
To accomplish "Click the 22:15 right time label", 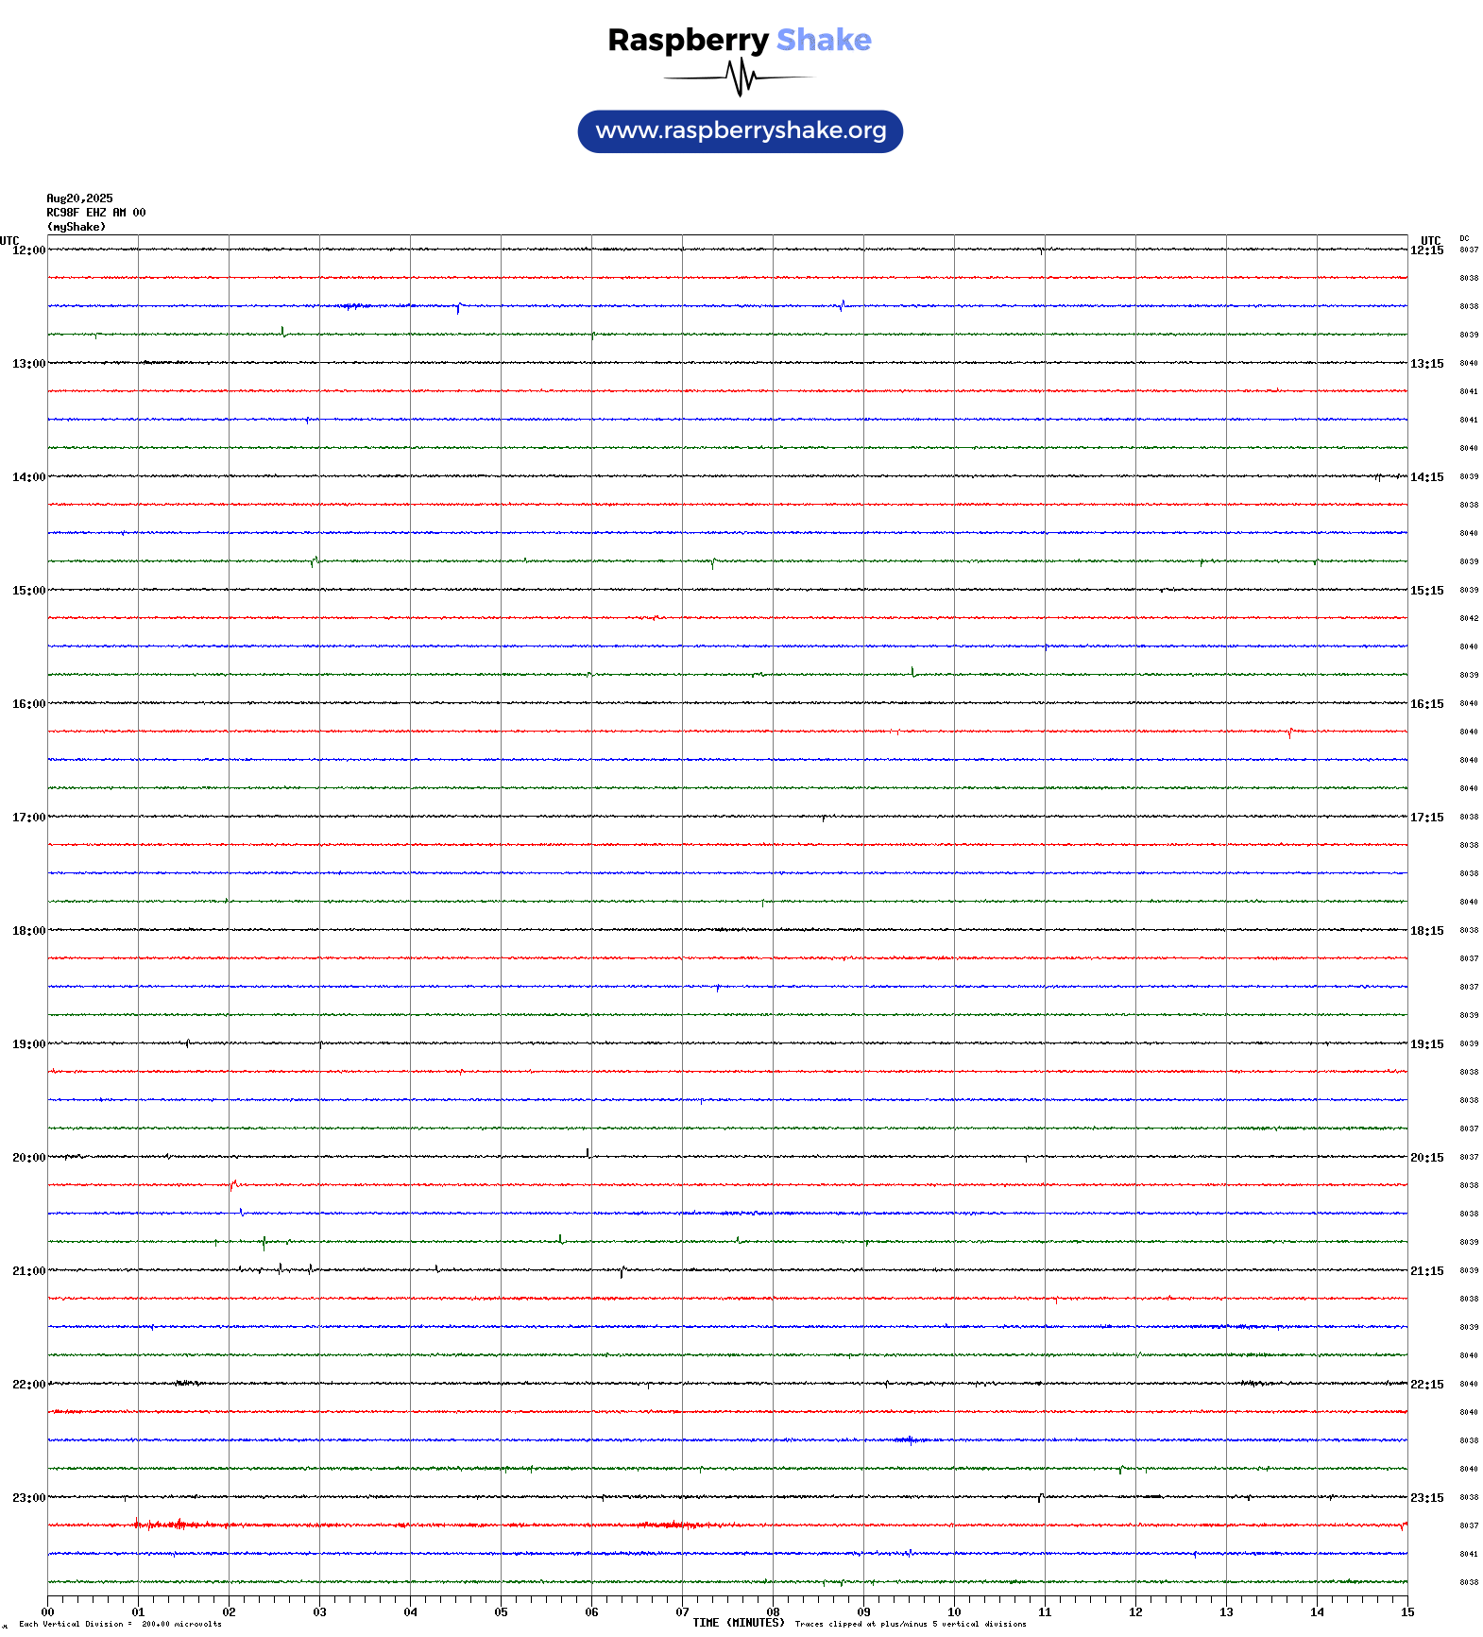I will click(1427, 1385).
